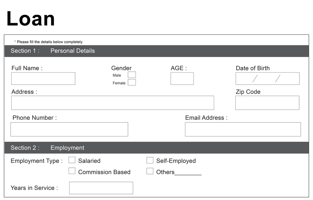
Task: Click the Others blank underline field
Action: (188, 173)
